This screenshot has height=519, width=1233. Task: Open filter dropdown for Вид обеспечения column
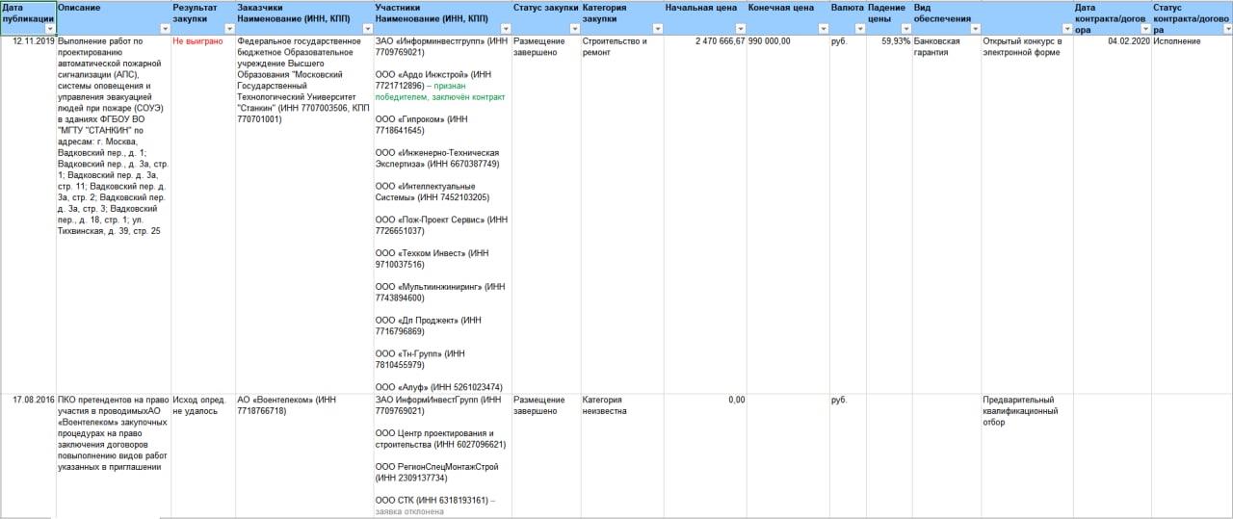pos(974,29)
